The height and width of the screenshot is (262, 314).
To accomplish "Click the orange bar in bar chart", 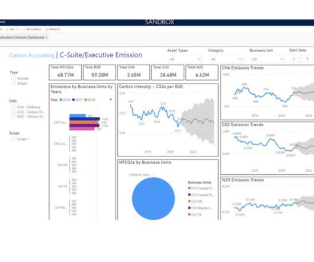I will pyautogui.click(x=84, y=122).
